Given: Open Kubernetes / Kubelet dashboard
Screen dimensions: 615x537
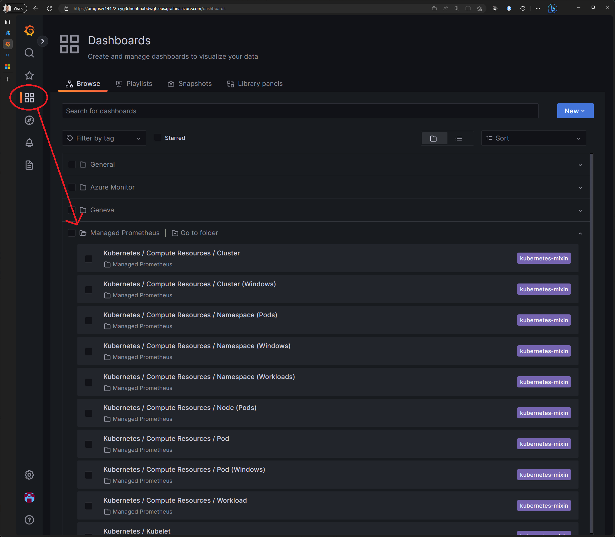Looking at the screenshot, I should [137, 531].
